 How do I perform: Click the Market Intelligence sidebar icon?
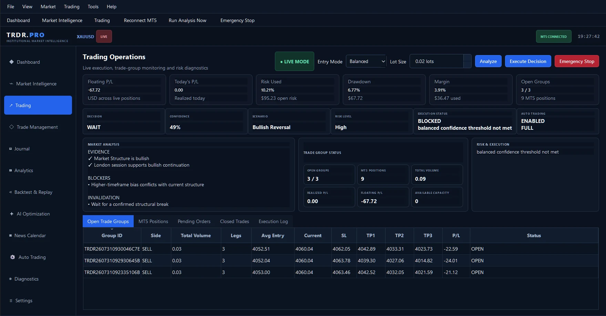coord(11,84)
